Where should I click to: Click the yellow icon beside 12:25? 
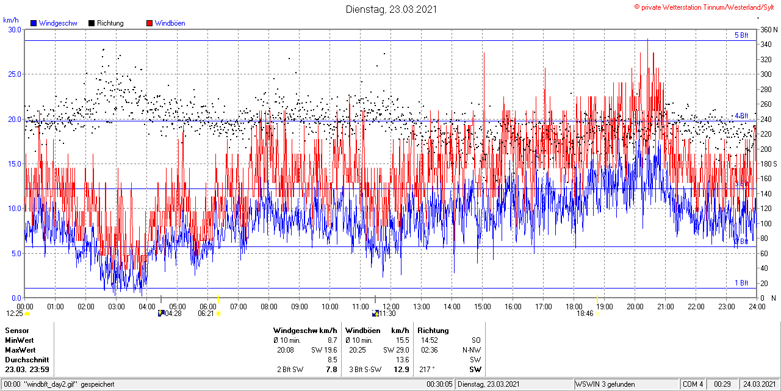coord(27,314)
